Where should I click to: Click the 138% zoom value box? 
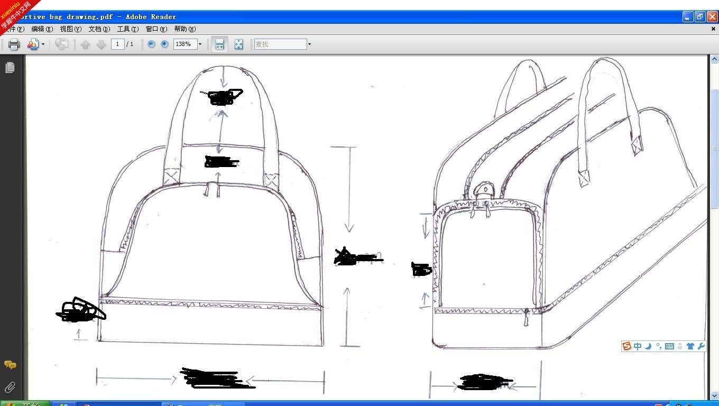coord(185,44)
